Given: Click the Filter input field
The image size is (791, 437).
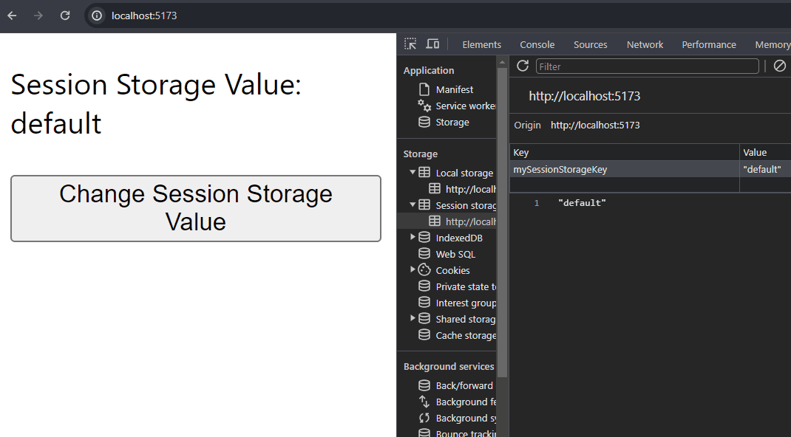Looking at the screenshot, I should 647,66.
